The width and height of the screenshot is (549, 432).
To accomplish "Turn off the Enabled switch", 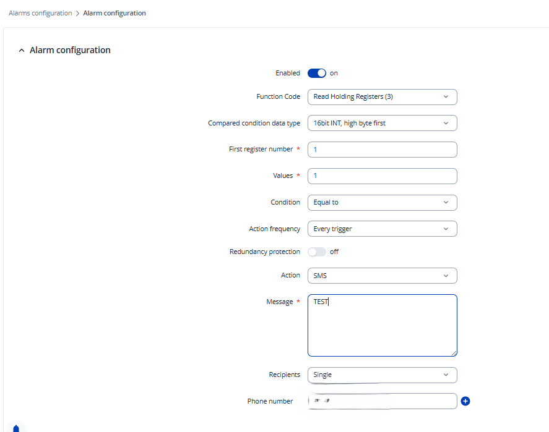I will click(316, 73).
